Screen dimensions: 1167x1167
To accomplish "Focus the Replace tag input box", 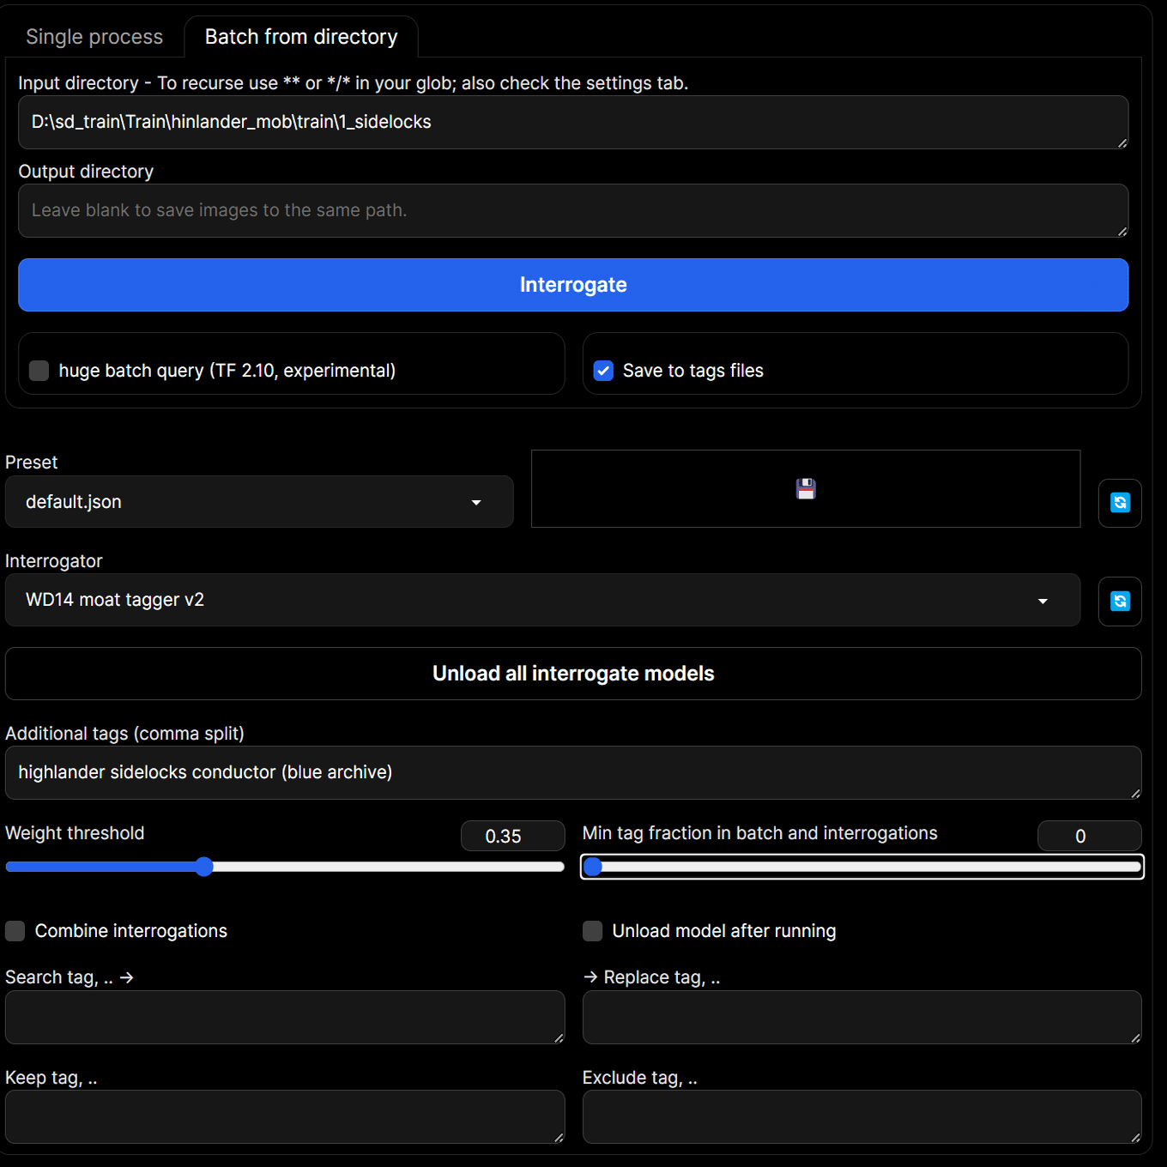I will (x=862, y=1018).
